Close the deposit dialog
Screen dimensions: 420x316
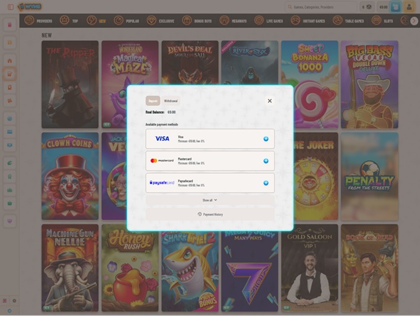(x=270, y=100)
